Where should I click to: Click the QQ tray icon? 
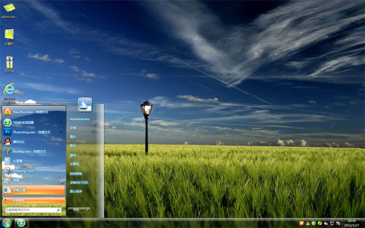coord(308,223)
